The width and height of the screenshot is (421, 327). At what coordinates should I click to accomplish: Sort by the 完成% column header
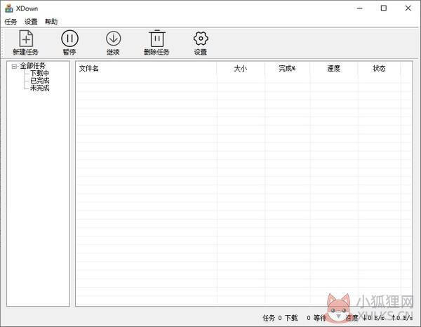[x=287, y=69]
